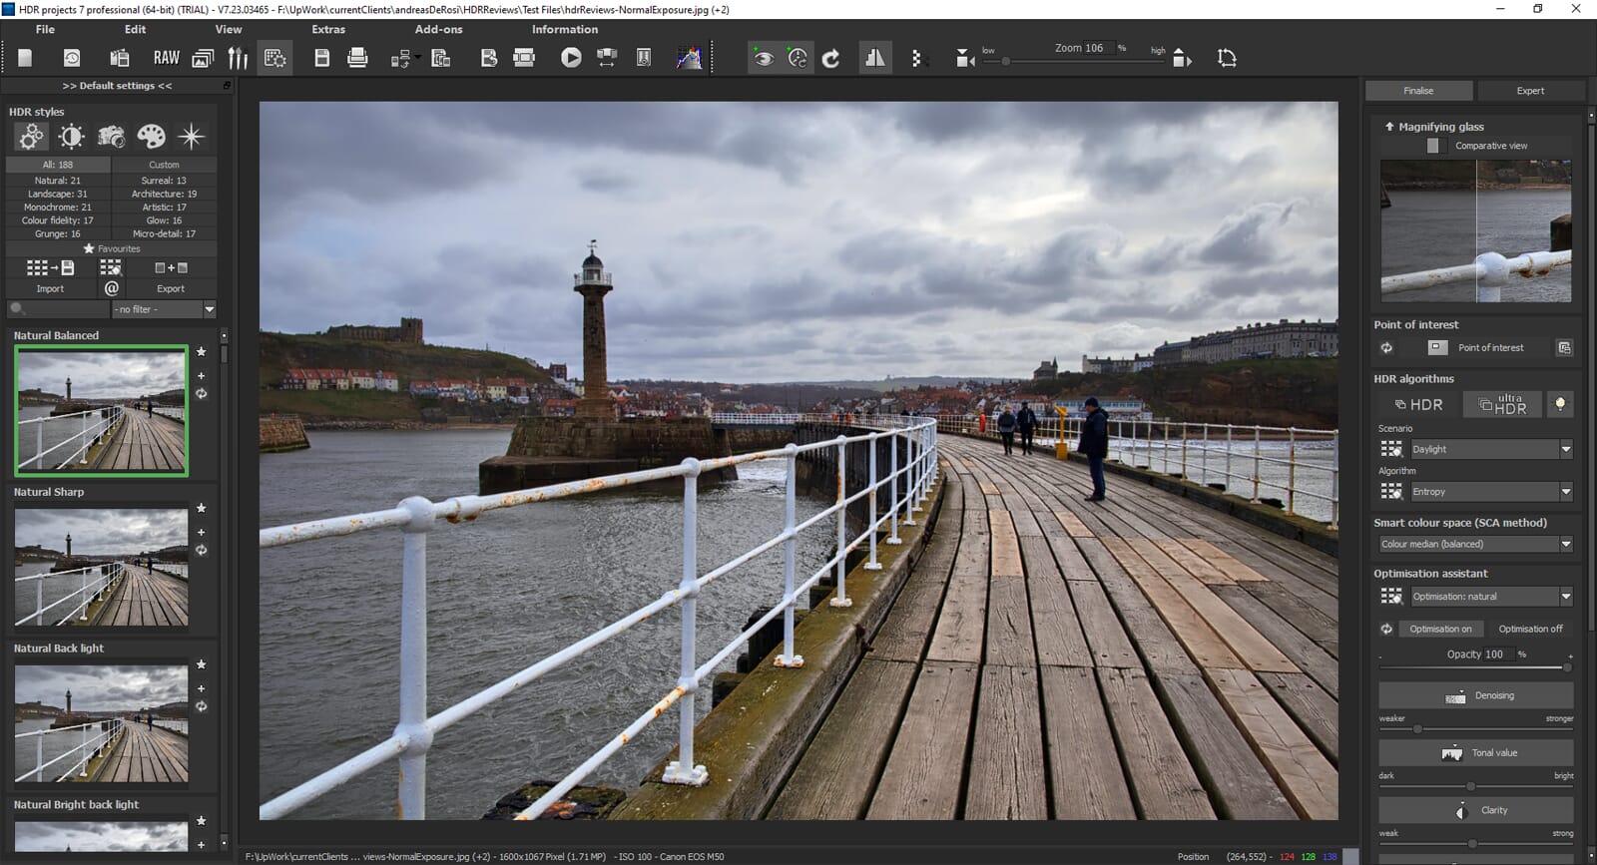Click the post-processing settings grid icon
1597x865 pixels.
pos(274,58)
